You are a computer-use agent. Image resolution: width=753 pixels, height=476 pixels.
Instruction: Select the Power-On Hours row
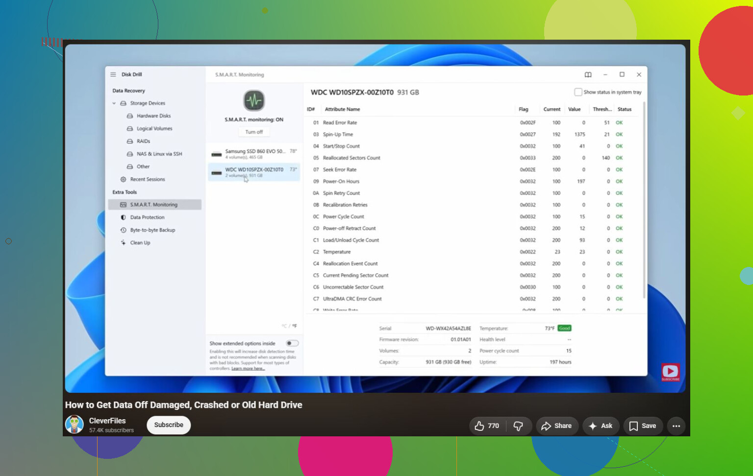point(473,182)
